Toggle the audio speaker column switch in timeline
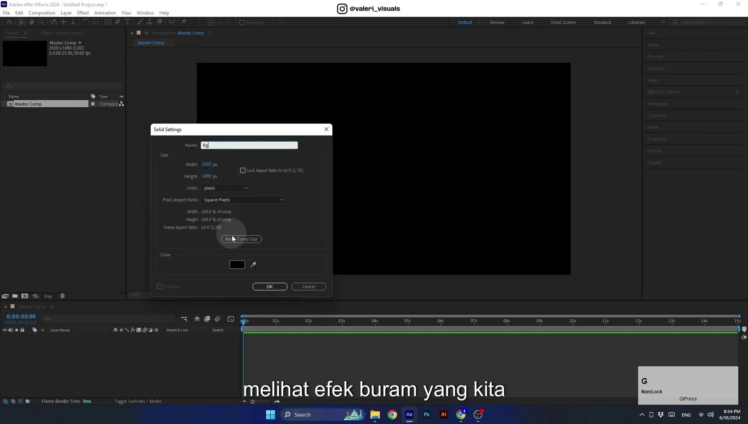 pyautogui.click(x=11, y=330)
